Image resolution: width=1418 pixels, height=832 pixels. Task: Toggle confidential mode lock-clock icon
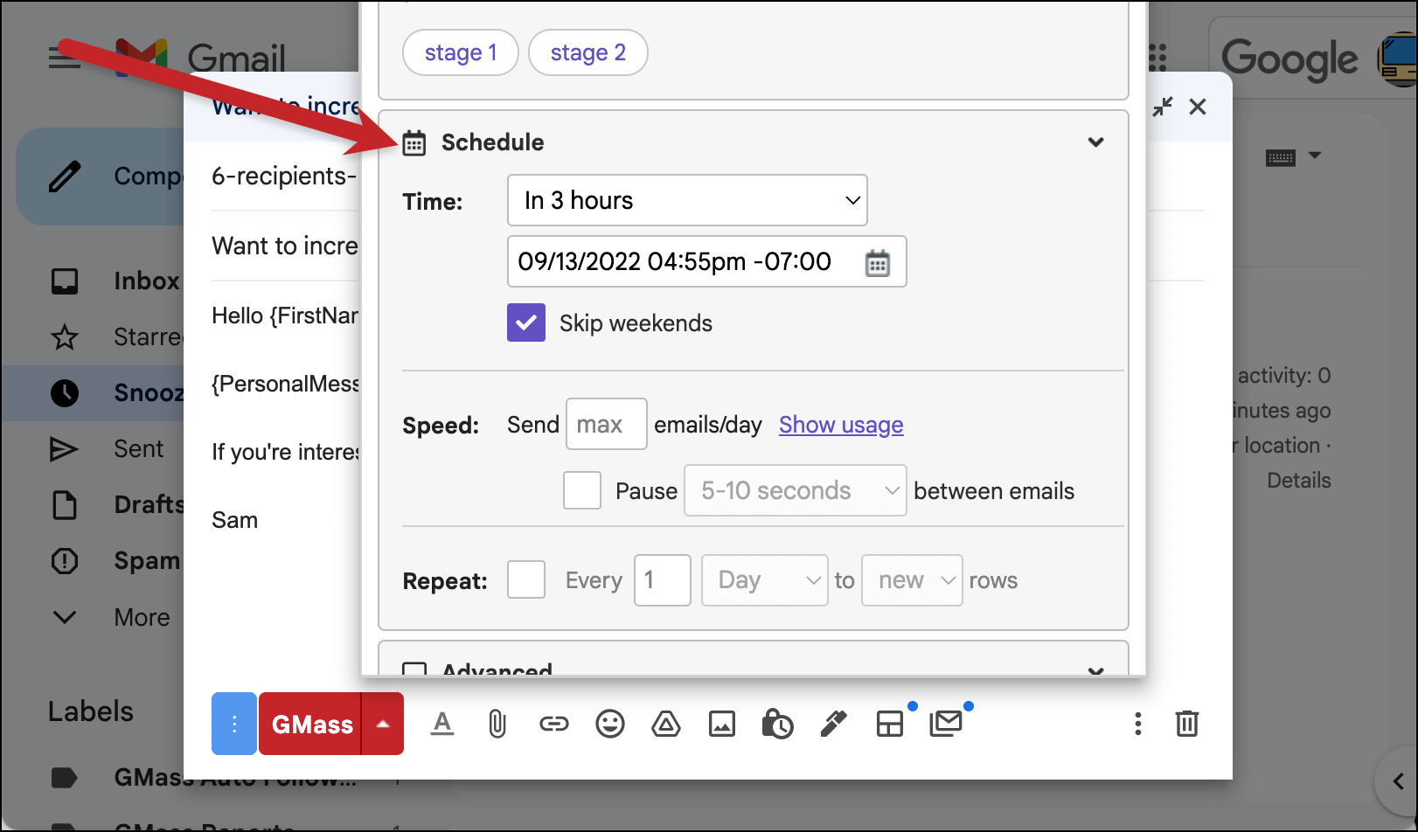click(777, 724)
